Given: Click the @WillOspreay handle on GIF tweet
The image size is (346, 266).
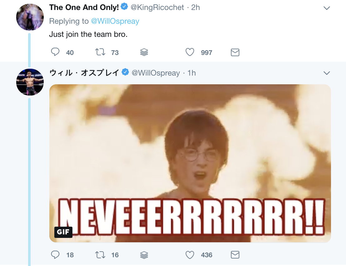Looking at the screenshot, I should [x=156, y=73].
